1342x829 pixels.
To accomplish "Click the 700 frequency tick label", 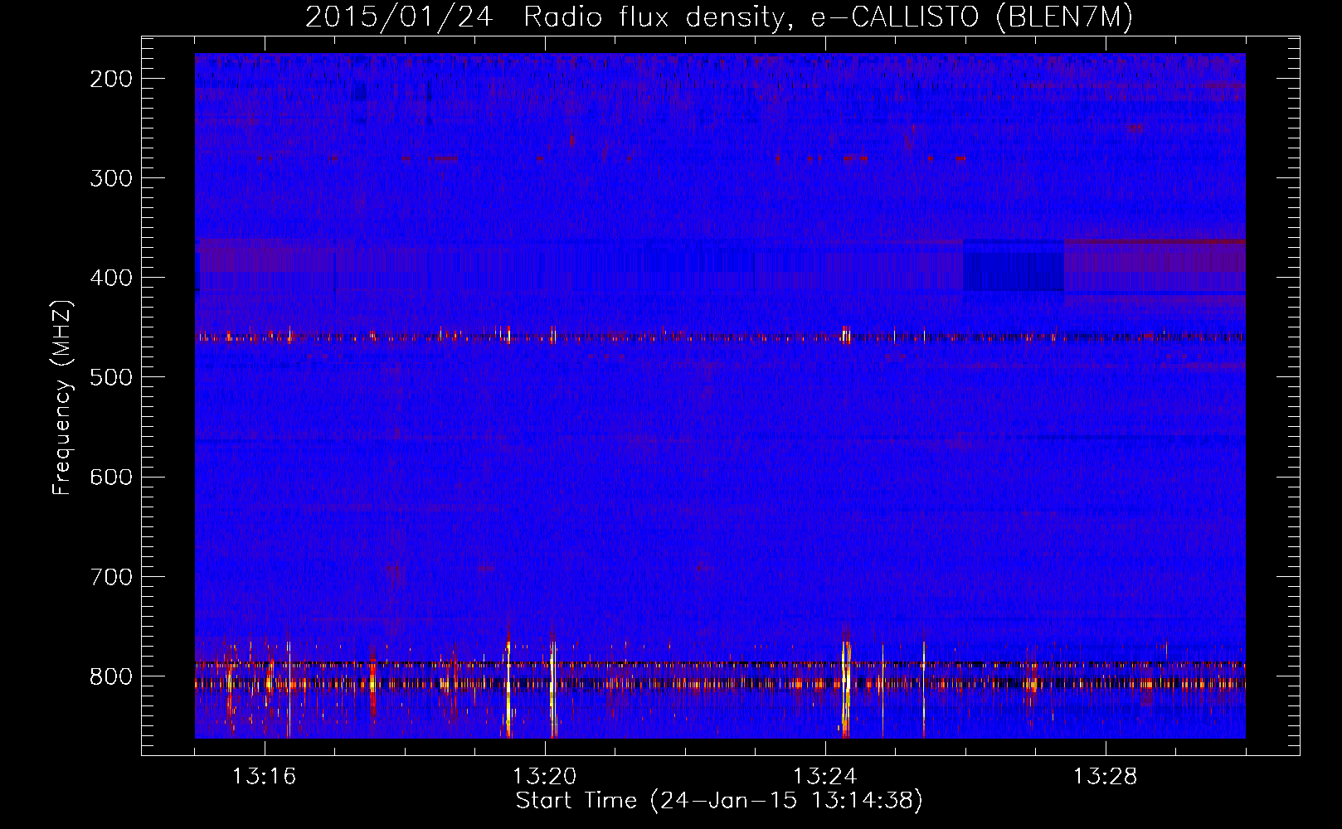I will point(111,576).
